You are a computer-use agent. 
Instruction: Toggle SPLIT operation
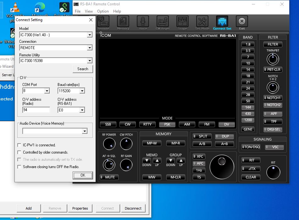pyautogui.click(x=202, y=136)
